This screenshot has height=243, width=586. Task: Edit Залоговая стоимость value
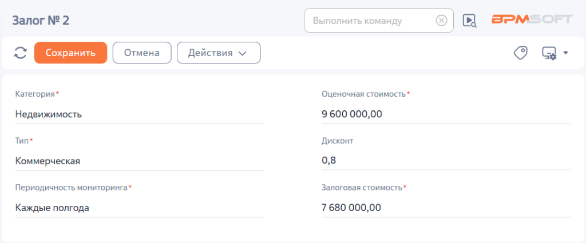[446, 208]
